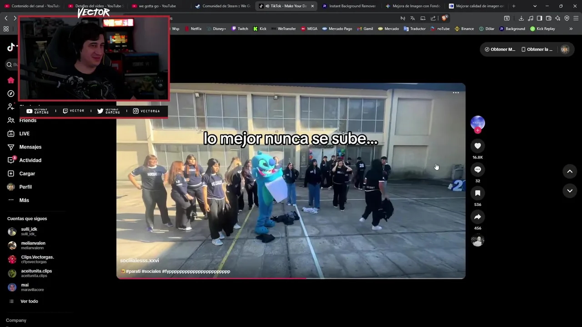Open a new browser tab with plus
This screenshot has width=582, height=327.
514,6
